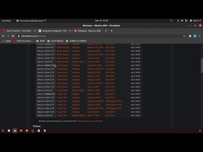
Task: Select April 2028 in Ubuntu 18.04.1 row
Action: (135, 58)
